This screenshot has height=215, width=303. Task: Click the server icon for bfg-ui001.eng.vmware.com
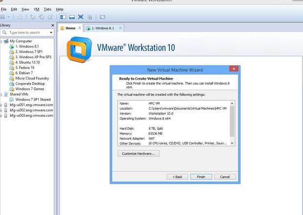[6, 105]
